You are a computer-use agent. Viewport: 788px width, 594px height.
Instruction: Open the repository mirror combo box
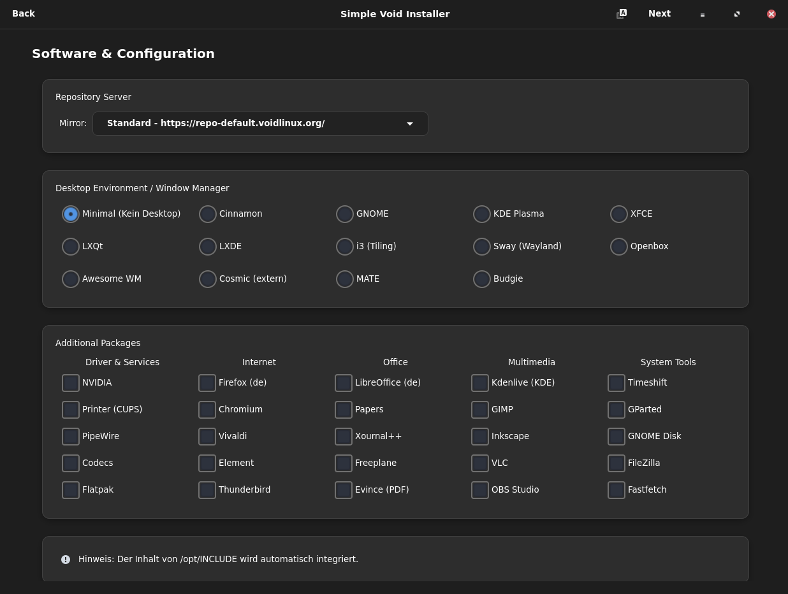tap(260, 124)
